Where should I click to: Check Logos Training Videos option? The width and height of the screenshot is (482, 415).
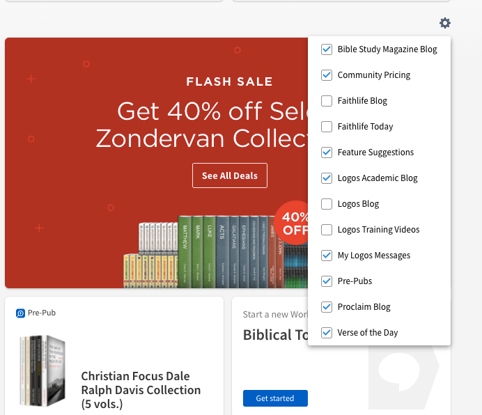(326, 230)
